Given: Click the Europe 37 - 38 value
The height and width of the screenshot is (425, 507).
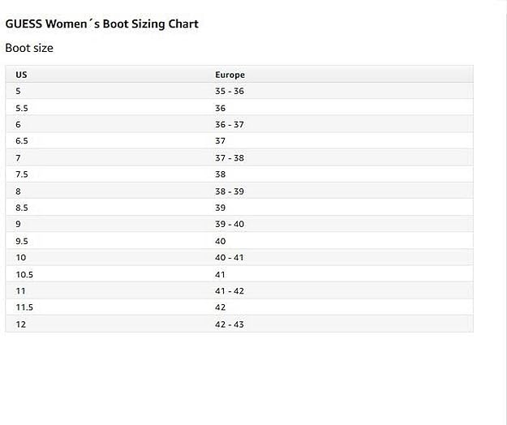Looking at the screenshot, I should coord(230,158).
